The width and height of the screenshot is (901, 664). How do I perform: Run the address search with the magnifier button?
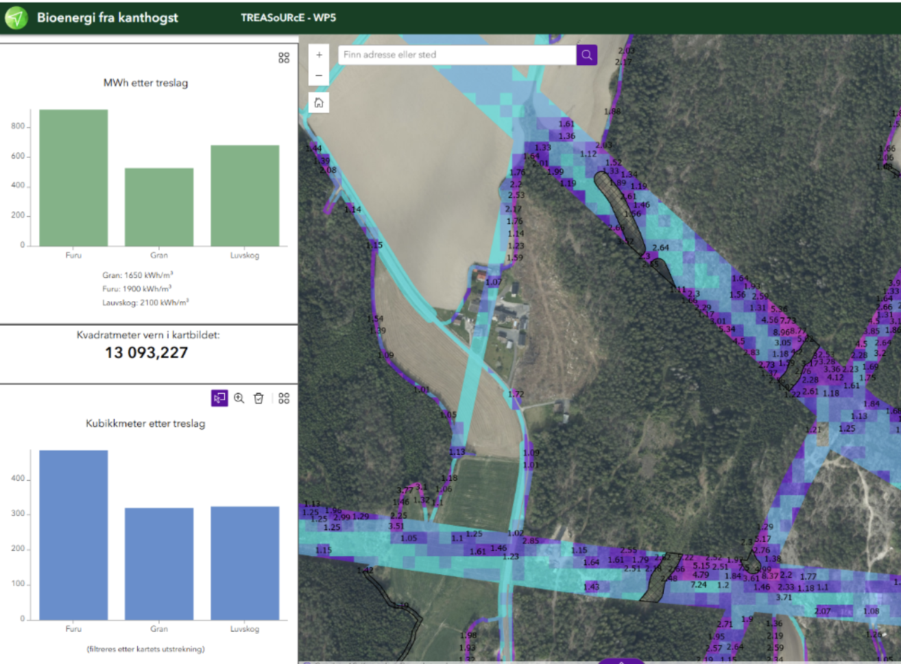[586, 55]
